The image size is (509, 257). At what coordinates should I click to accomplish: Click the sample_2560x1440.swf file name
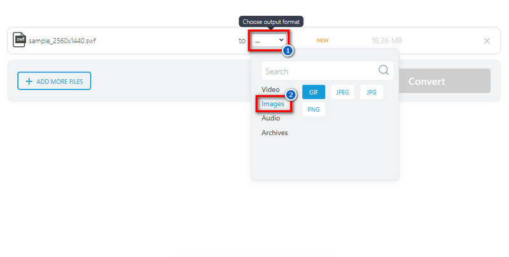62,41
